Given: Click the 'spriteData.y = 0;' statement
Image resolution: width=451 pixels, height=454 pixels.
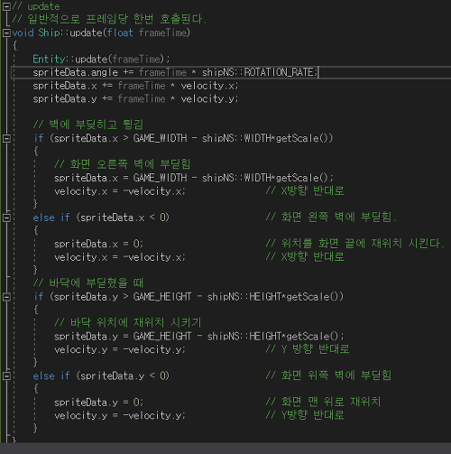Looking at the screenshot, I should tap(98, 403).
